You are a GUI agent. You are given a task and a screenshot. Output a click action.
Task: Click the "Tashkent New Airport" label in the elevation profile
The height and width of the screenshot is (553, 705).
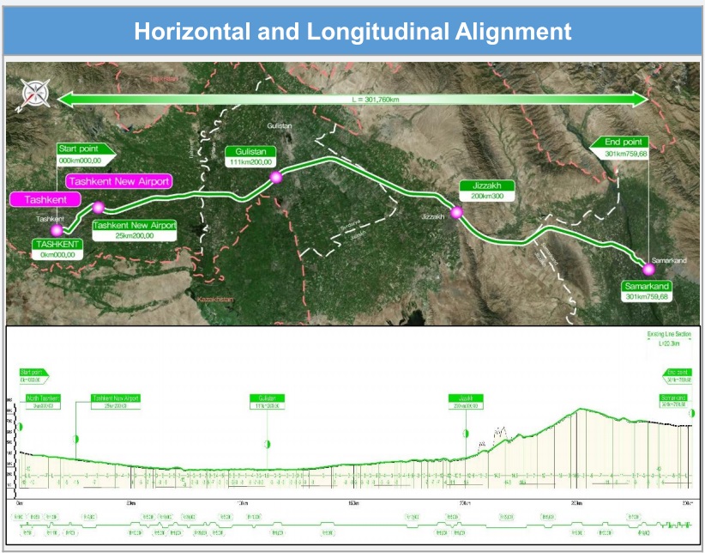tap(116, 402)
